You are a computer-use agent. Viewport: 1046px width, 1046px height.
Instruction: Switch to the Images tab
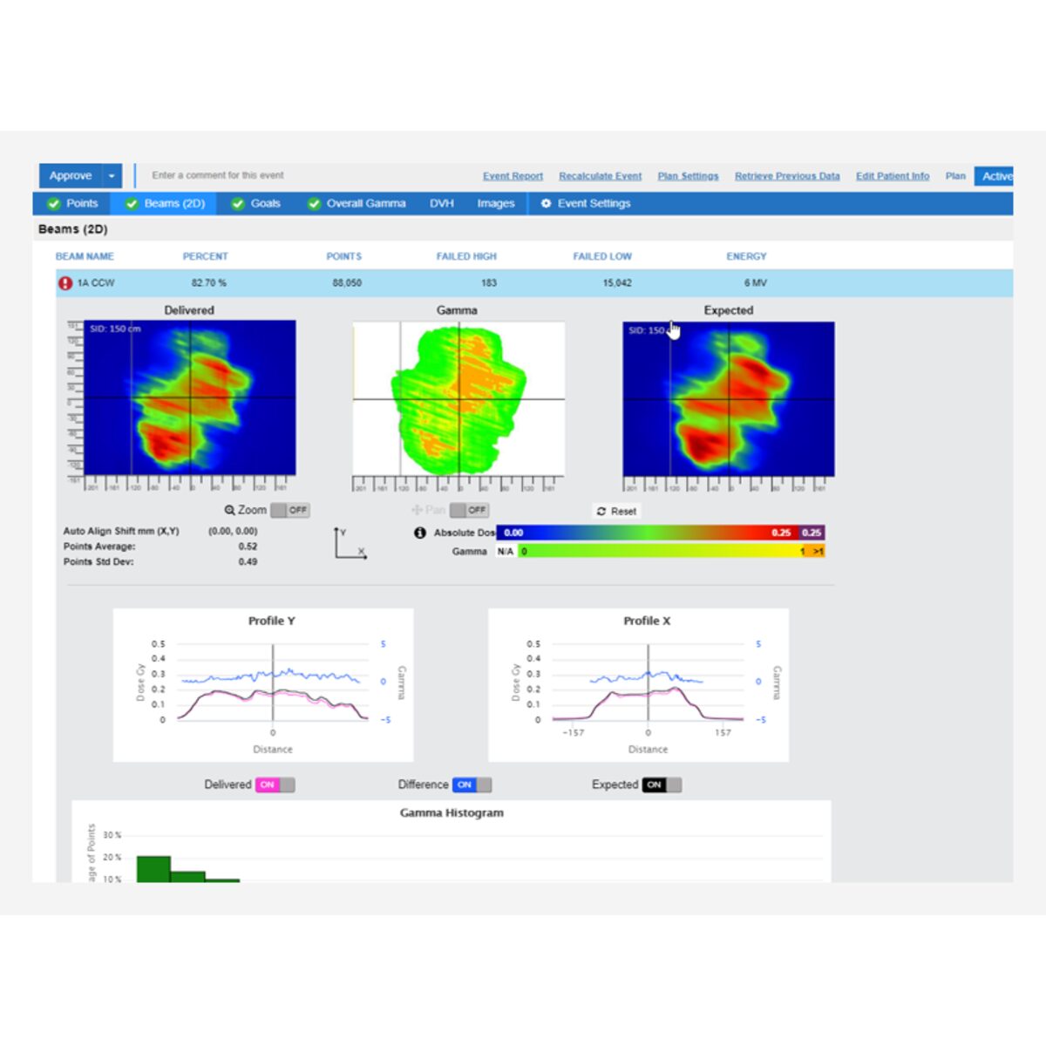tap(496, 203)
